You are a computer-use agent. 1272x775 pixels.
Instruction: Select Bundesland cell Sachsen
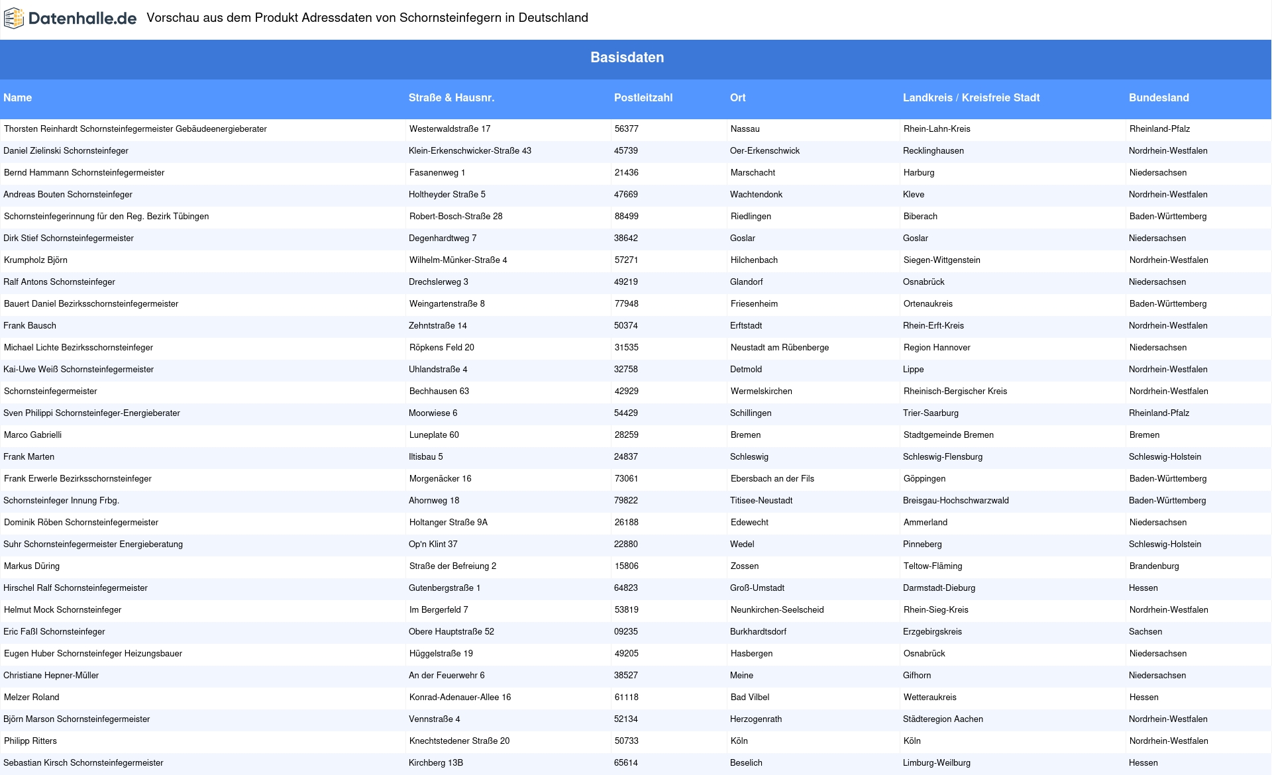point(1145,632)
